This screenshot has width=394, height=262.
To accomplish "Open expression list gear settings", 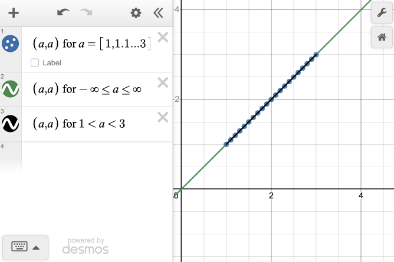I will click(x=136, y=13).
